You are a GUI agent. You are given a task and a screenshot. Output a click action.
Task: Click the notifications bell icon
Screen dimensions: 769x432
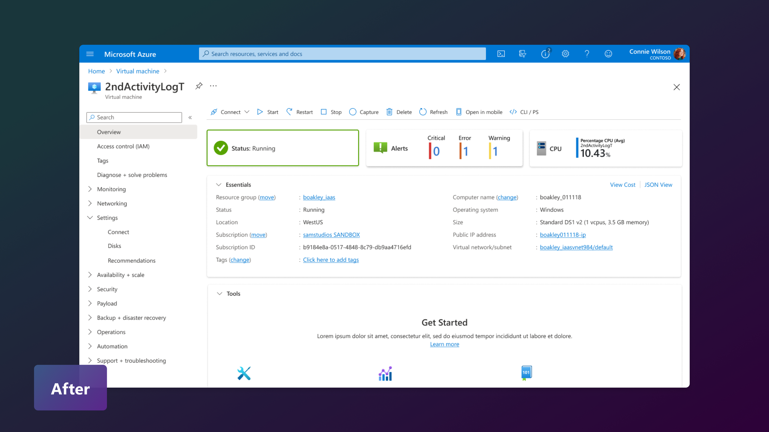[x=545, y=54]
